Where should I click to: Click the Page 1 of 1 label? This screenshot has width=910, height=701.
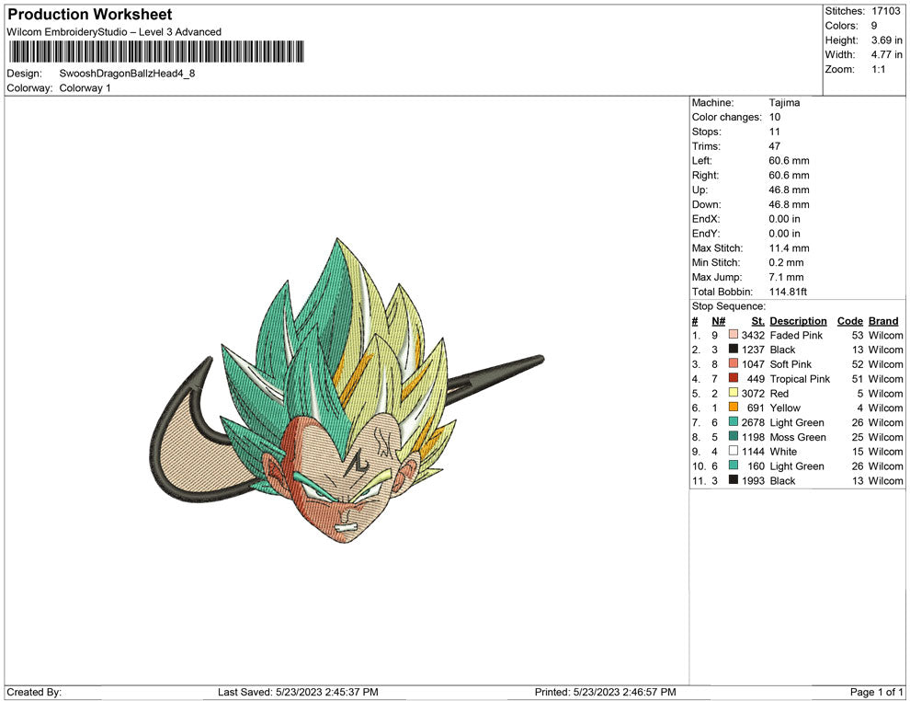point(876,692)
